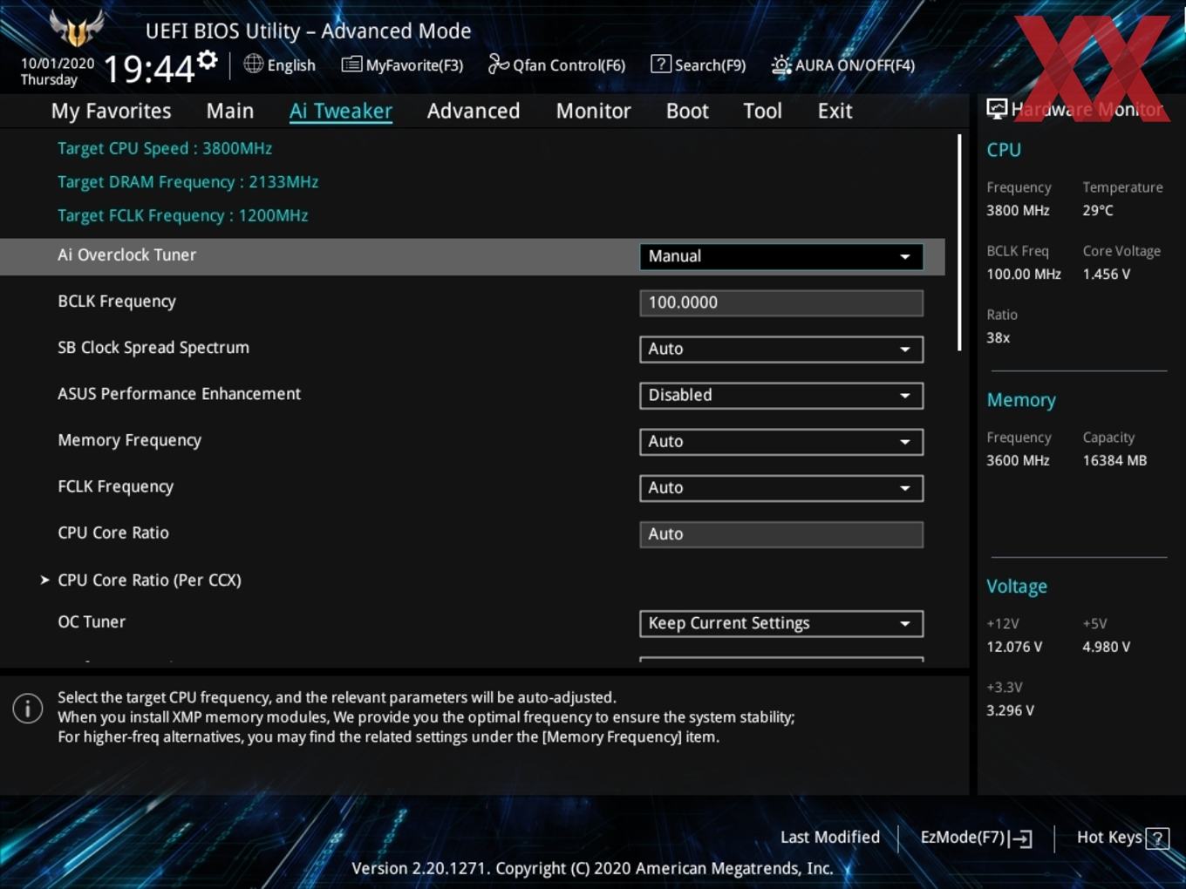Click the 29°C temperature value
The image size is (1186, 889).
click(x=1097, y=210)
